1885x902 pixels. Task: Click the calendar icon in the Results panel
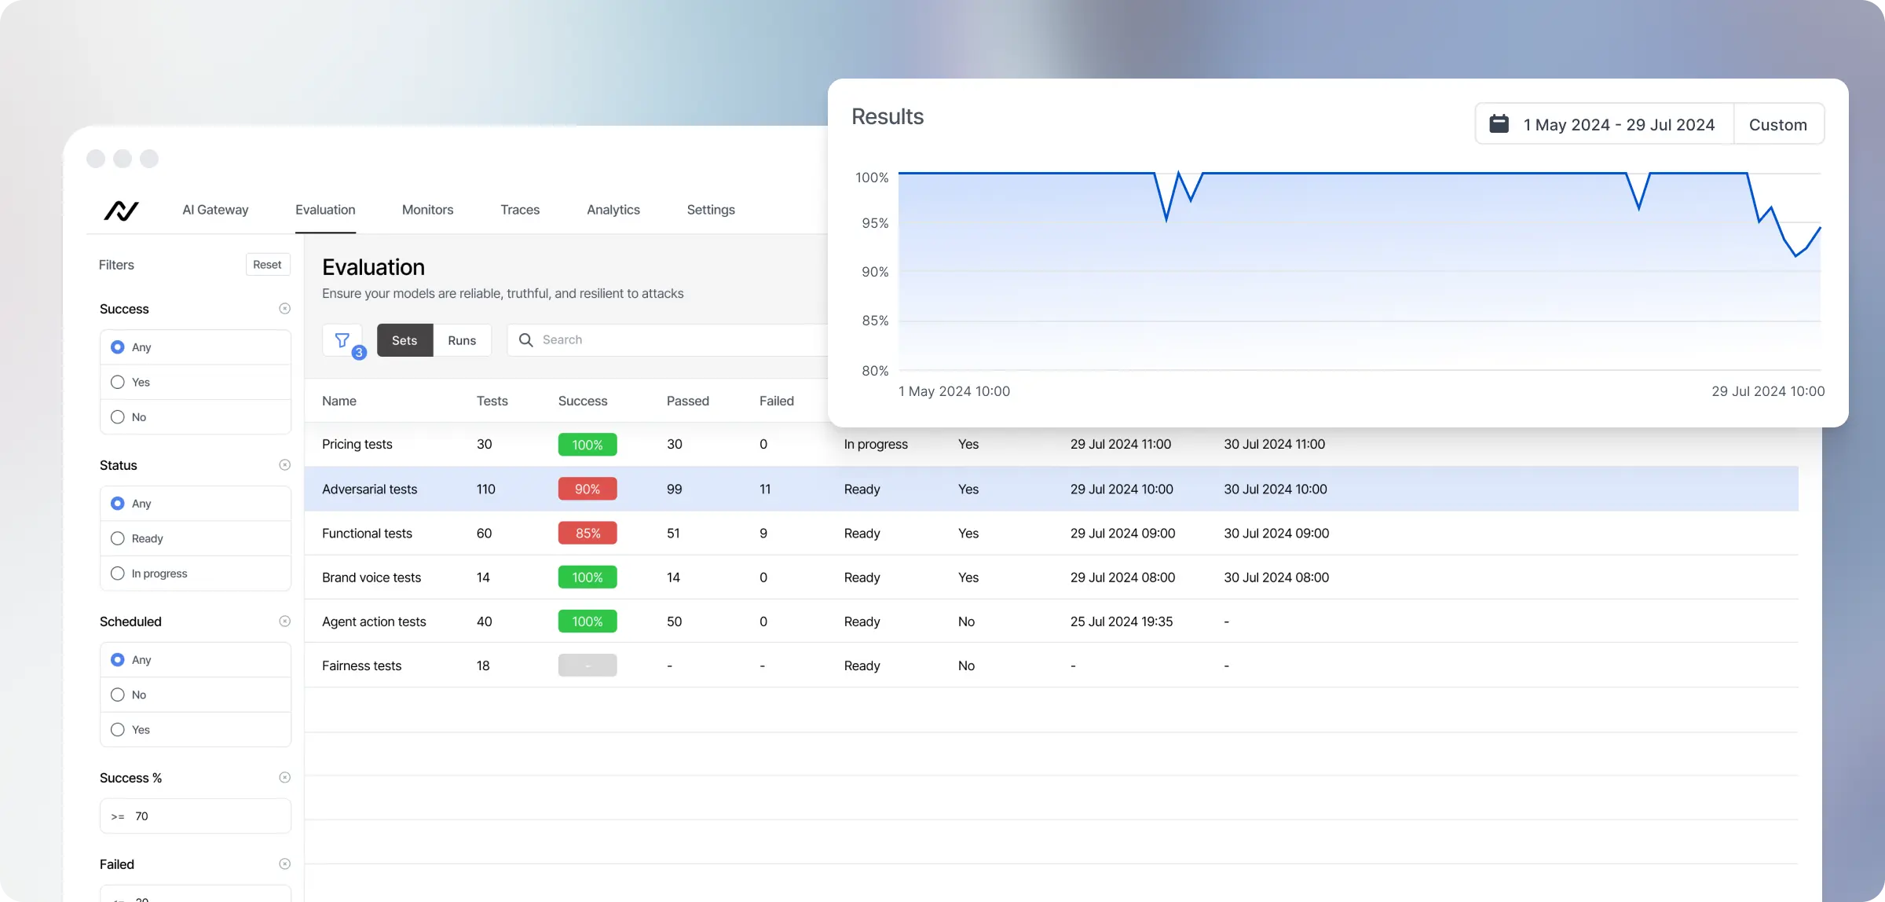[x=1499, y=123]
